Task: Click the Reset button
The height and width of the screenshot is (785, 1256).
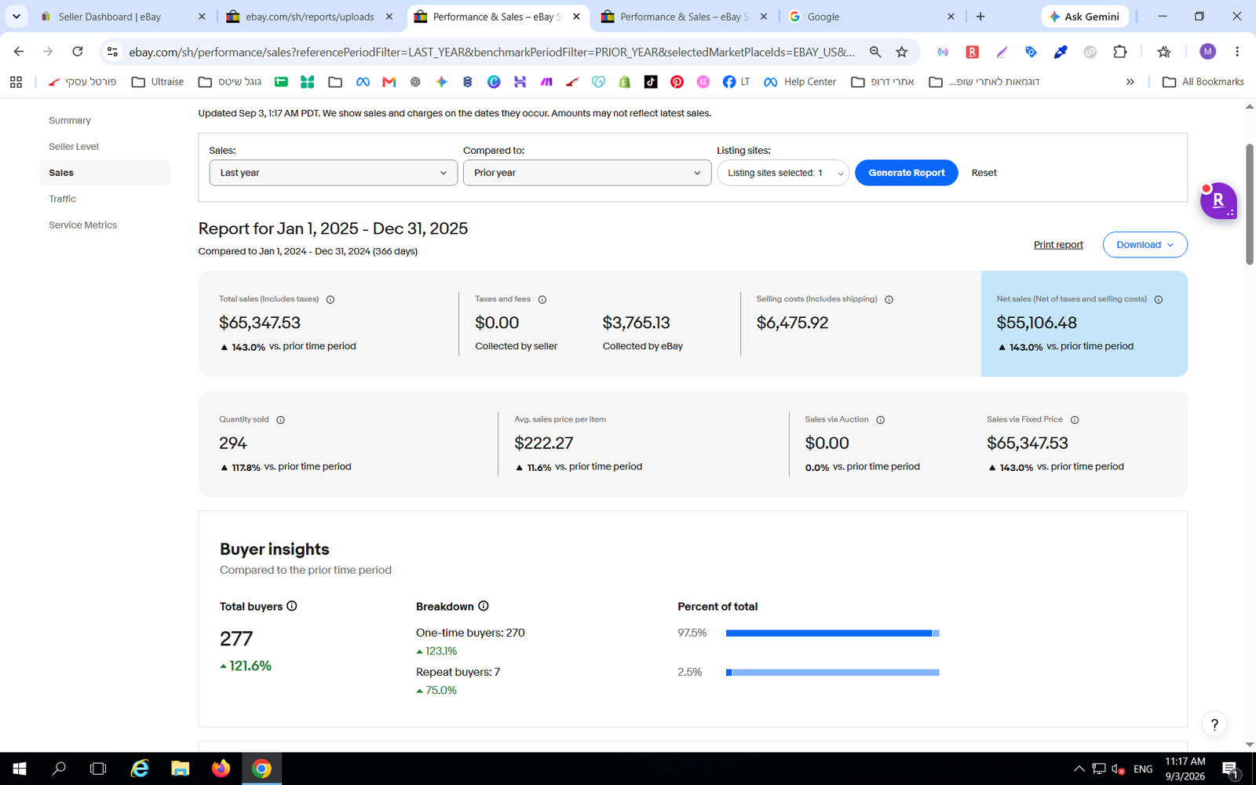Action: [x=984, y=173]
